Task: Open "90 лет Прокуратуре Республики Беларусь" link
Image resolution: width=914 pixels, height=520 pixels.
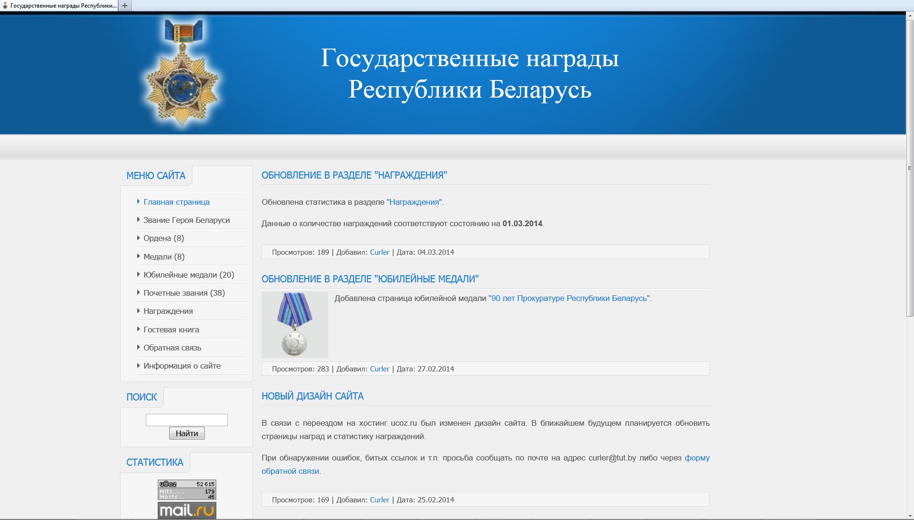Action: coord(569,298)
